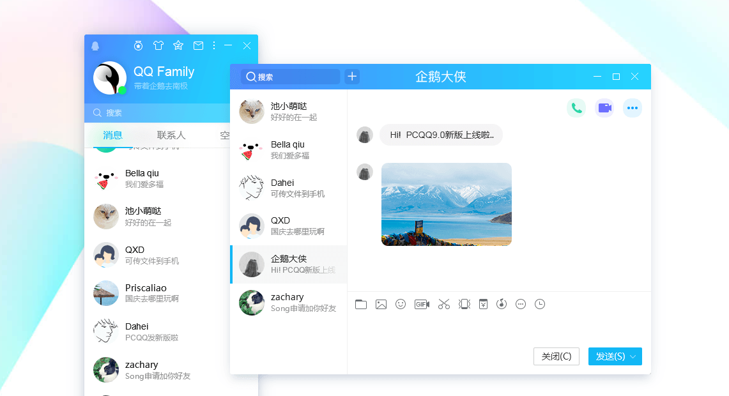Click the send file folder icon
Image resolution: width=729 pixels, height=396 pixels.
click(361, 305)
